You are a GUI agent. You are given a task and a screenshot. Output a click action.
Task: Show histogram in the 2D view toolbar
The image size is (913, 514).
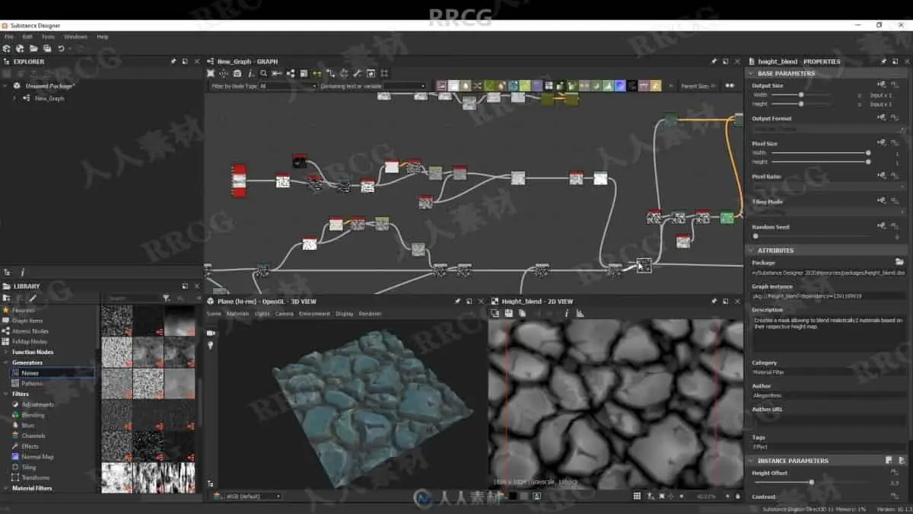[580, 313]
